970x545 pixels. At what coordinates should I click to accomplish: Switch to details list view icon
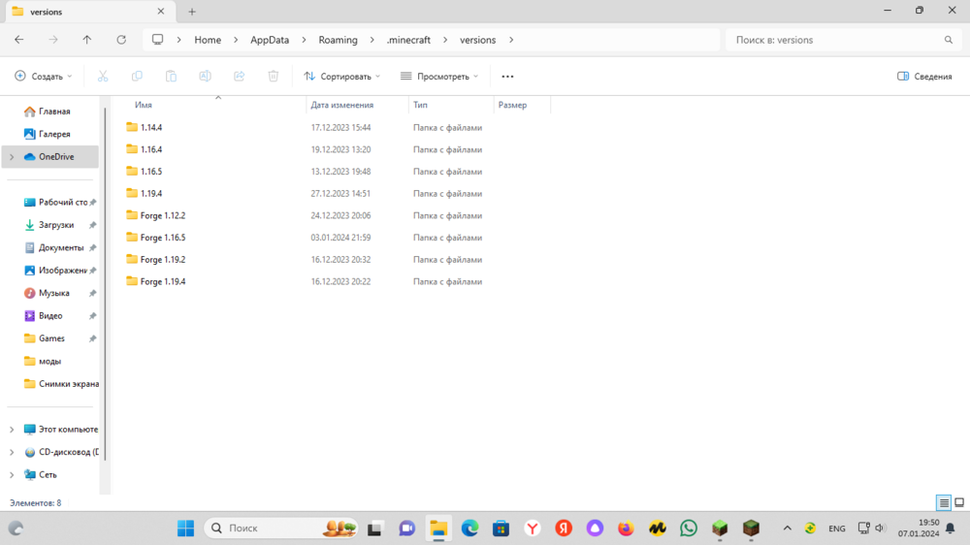[944, 503]
